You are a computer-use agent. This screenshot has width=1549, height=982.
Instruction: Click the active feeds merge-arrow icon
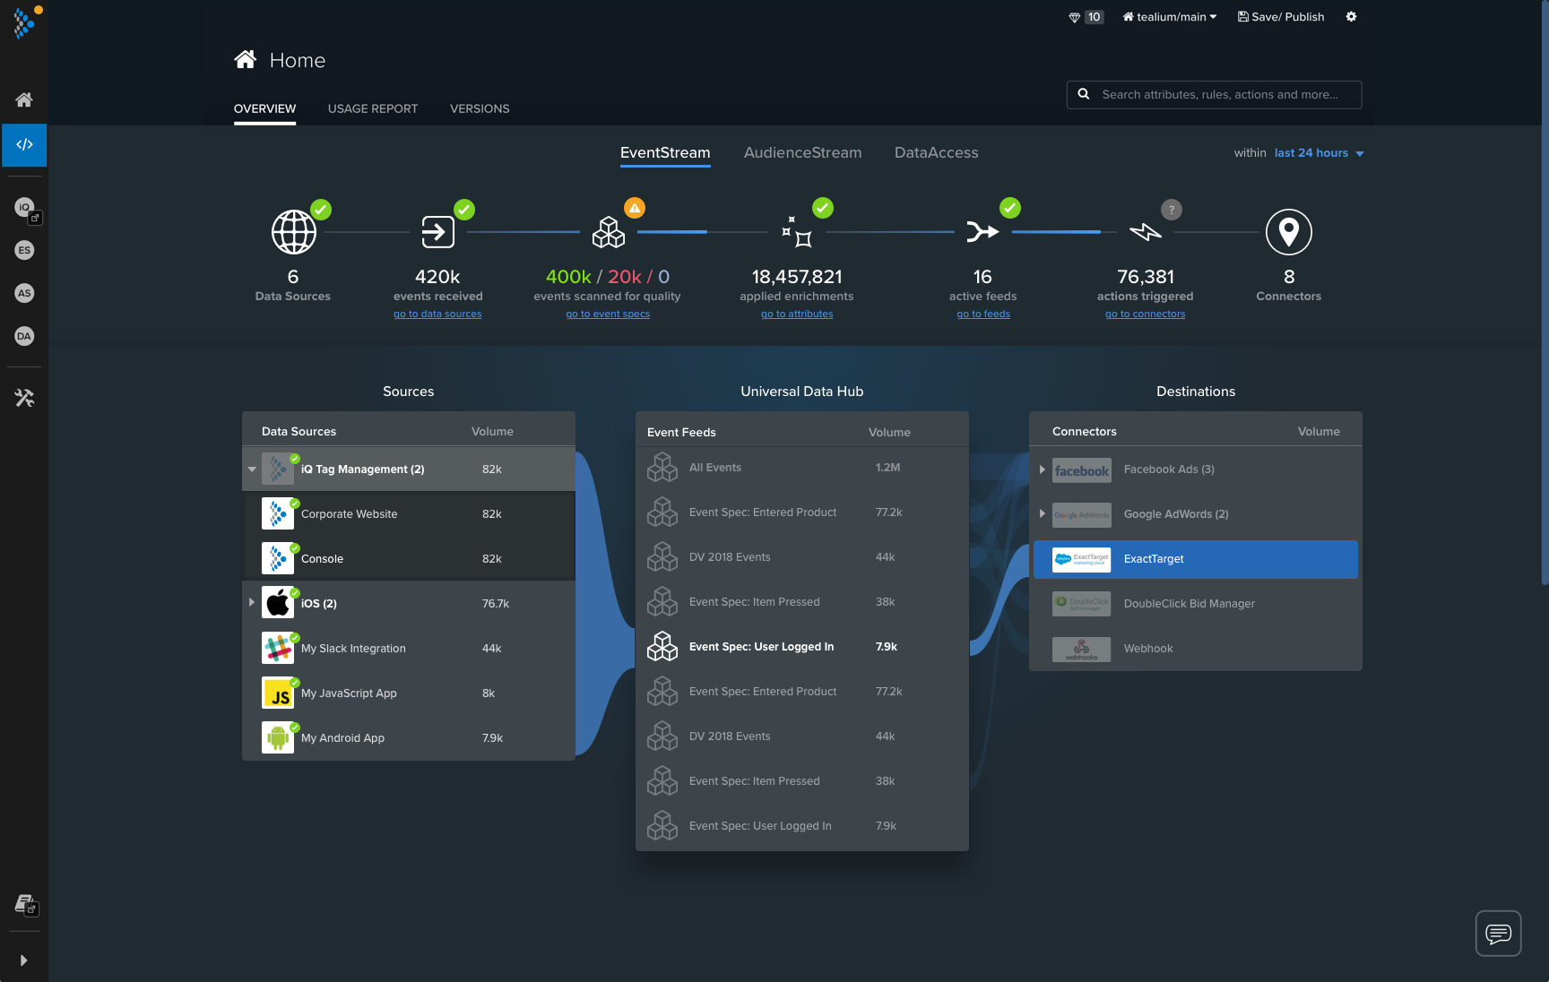982,232
